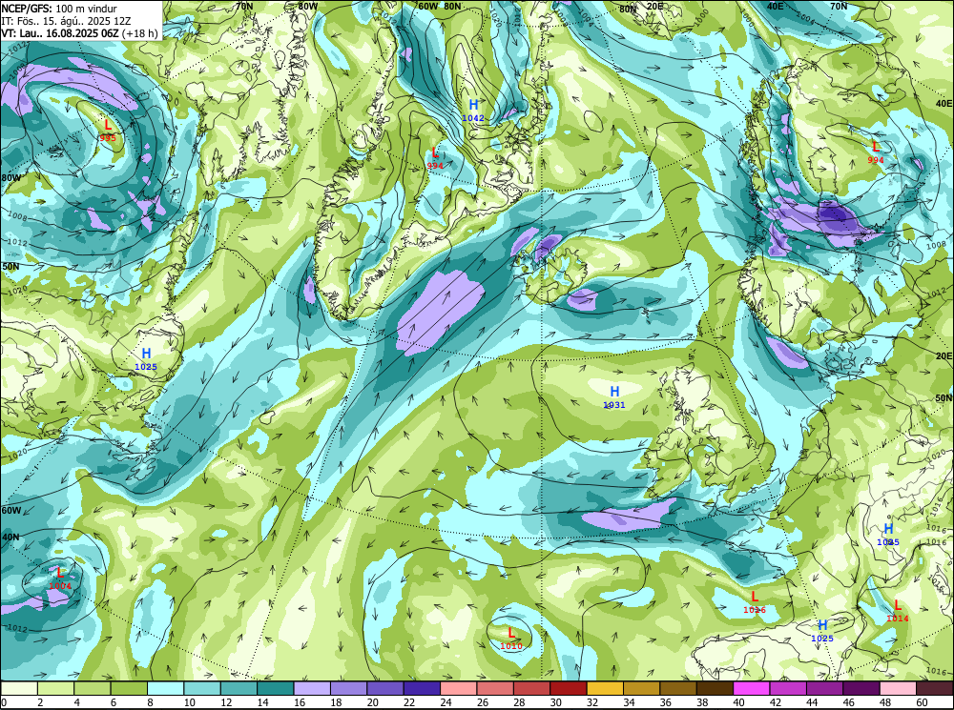This screenshot has height=710, width=954.
Task: Pick the legend swatch between 30 and 32
Action: (x=569, y=688)
